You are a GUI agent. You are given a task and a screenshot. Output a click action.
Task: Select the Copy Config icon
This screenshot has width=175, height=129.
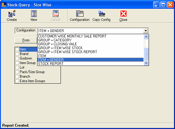[102, 14]
